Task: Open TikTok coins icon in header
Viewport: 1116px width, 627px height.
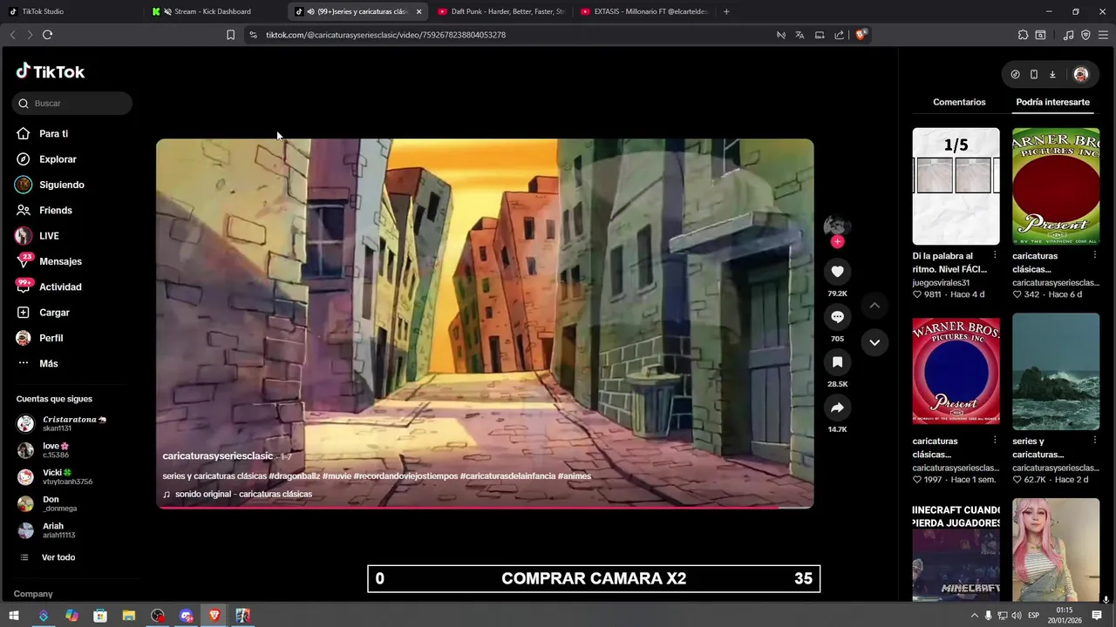Action: click(1015, 75)
